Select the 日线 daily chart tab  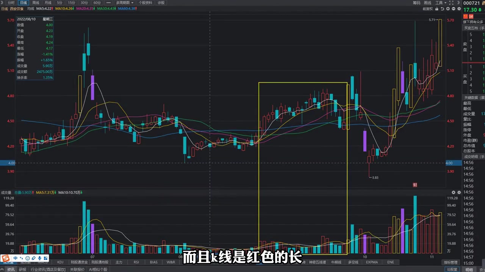[23, 3]
